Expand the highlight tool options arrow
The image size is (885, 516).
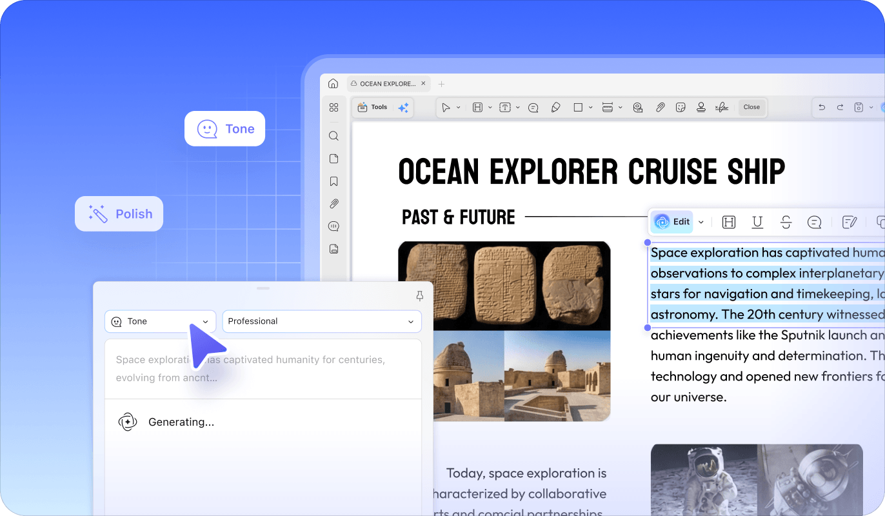coord(490,108)
